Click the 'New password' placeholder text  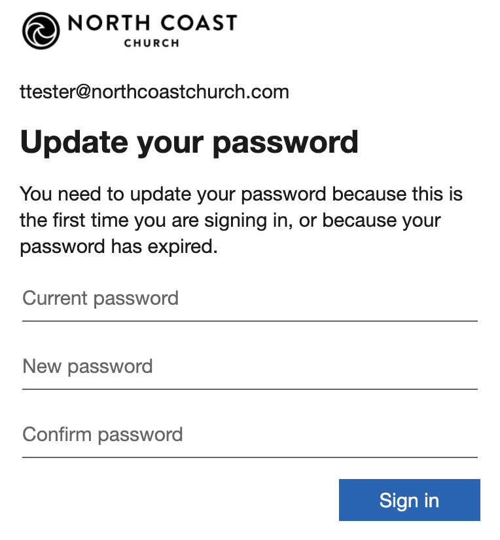click(x=88, y=366)
